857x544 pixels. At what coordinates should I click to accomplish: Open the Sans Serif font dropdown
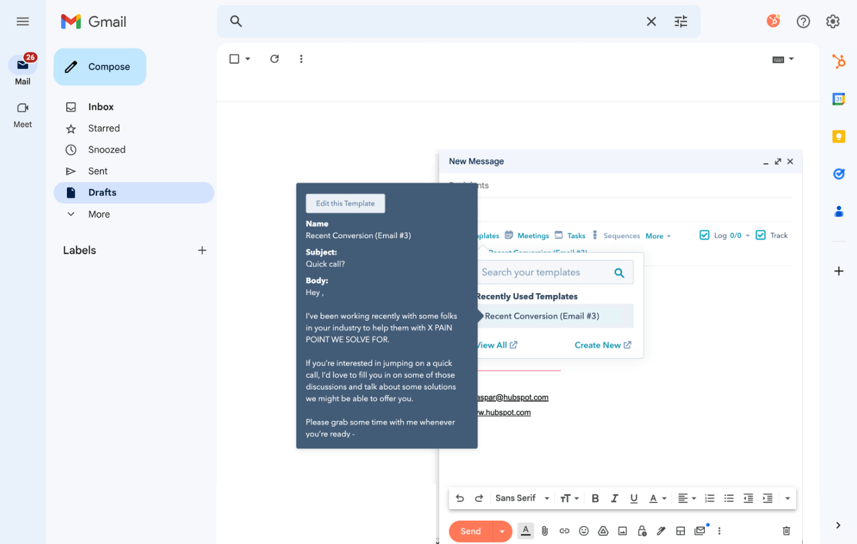point(522,498)
